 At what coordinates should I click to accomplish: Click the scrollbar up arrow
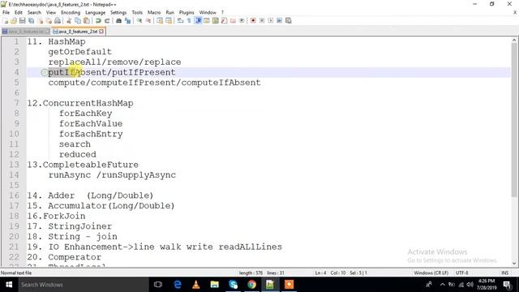[514, 40]
